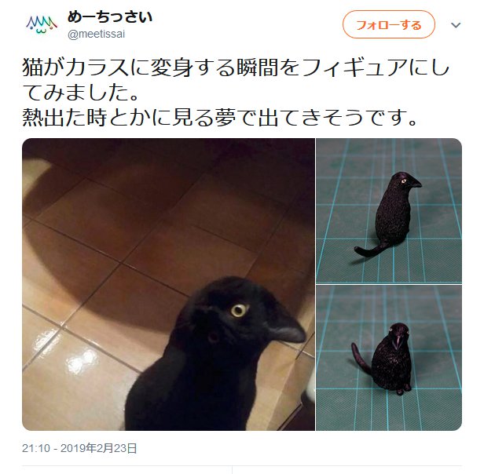The height and width of the screenshot is (474, 484).
Task: Click the second tweet line 熱出た時とか
Action: tap(219, 118)
